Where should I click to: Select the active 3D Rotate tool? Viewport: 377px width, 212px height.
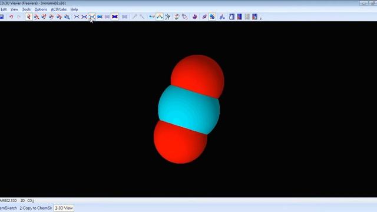tap(29, 16)
